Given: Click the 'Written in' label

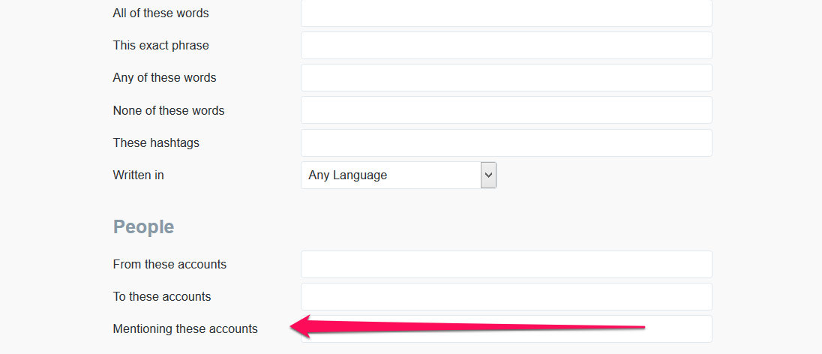Looking at the screenshot, I should 139,175.
